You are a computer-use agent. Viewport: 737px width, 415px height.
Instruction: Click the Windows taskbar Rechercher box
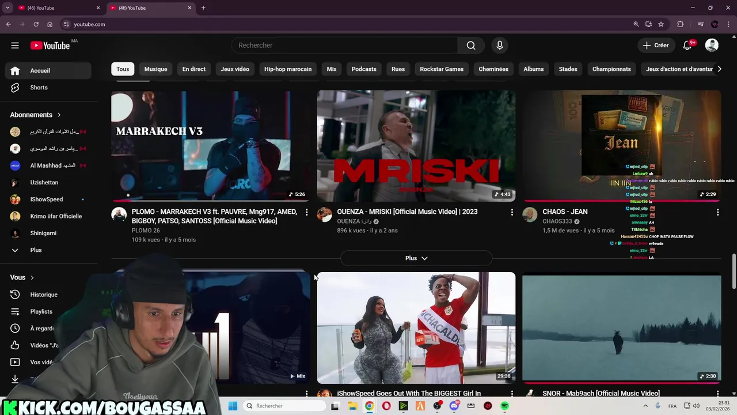point(284,406)
